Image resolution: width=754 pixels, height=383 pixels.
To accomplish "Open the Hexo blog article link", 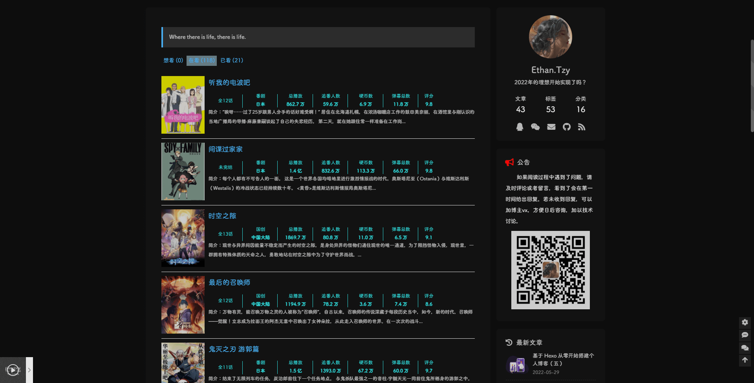I will 563,359.
